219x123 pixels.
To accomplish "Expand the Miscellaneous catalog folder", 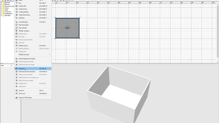I will coord(1,14).
